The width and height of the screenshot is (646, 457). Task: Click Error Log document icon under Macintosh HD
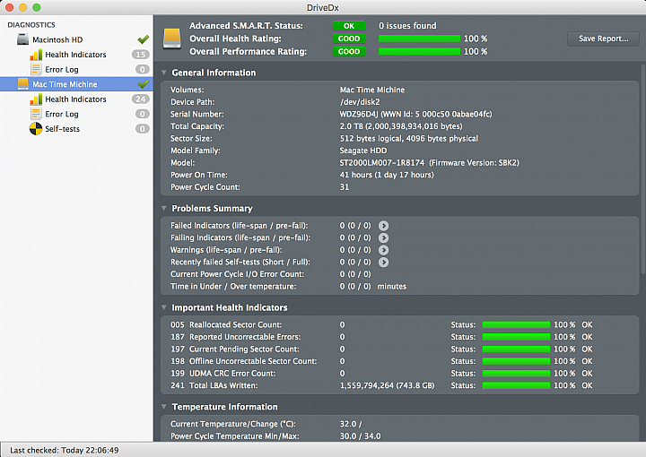tap(36, 69)
